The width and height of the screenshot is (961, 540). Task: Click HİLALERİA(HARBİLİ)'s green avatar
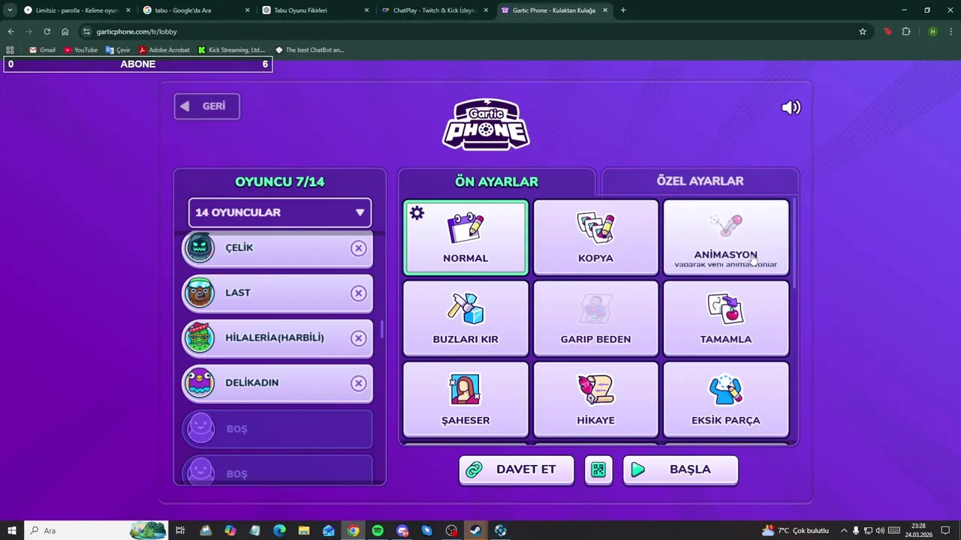[200, 338]
